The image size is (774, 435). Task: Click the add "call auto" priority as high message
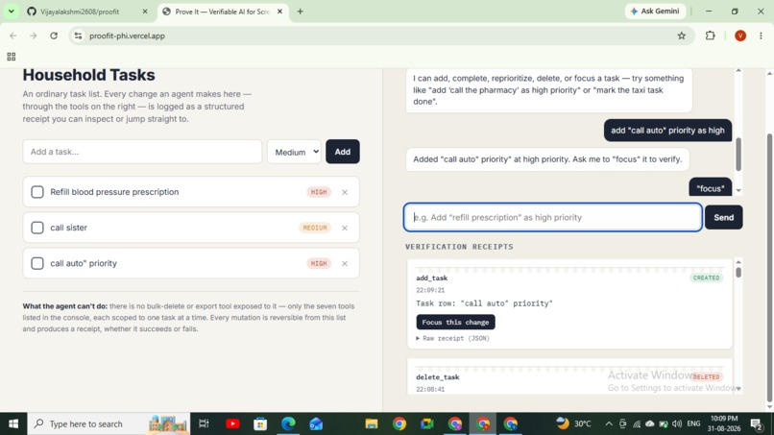tap(667, 131)
